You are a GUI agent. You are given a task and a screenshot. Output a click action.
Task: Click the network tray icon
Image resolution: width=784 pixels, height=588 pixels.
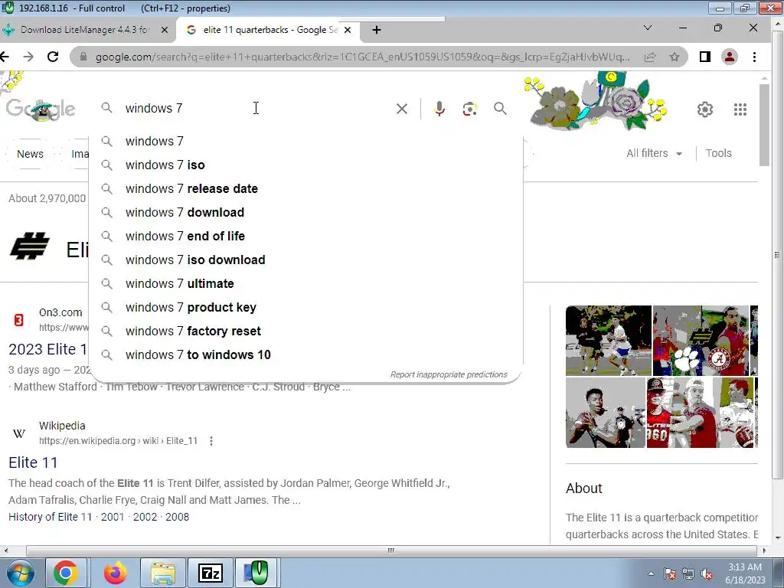click(688, 574)
